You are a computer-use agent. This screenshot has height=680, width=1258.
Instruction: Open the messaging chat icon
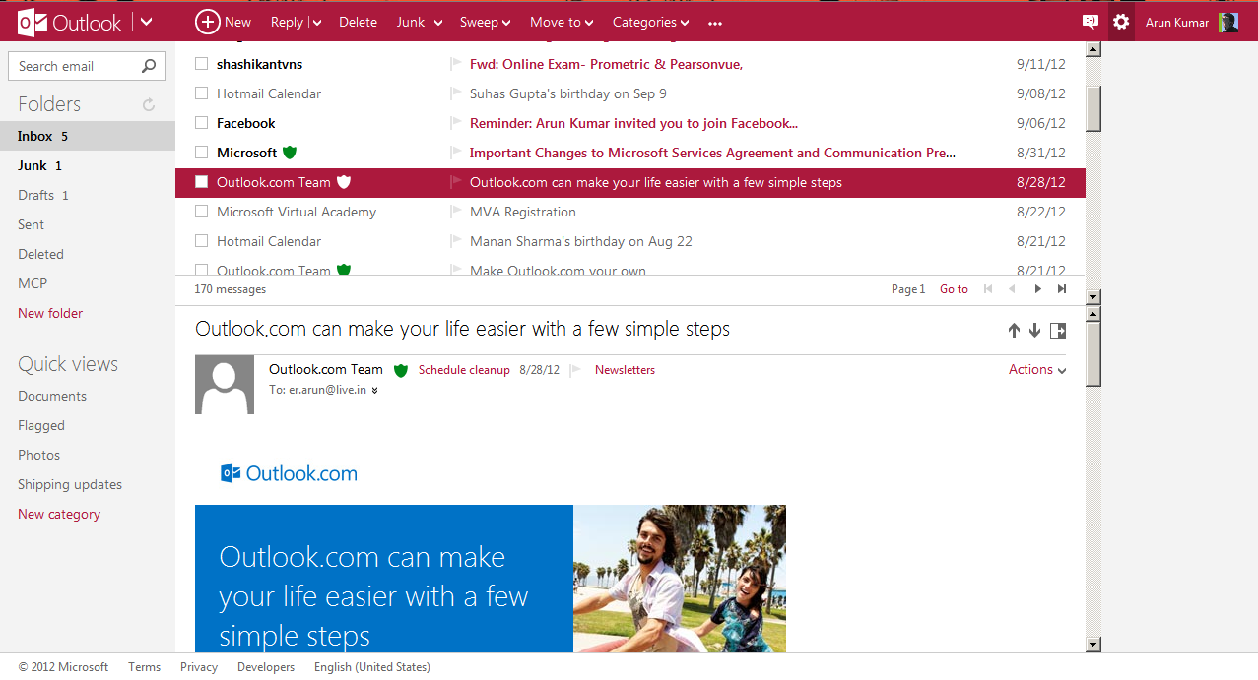coord(1090,22)
